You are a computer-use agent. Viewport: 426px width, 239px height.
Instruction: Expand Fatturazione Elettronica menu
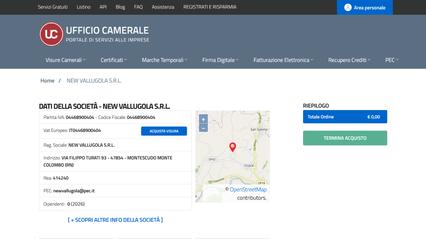click(x=283, y=60)
